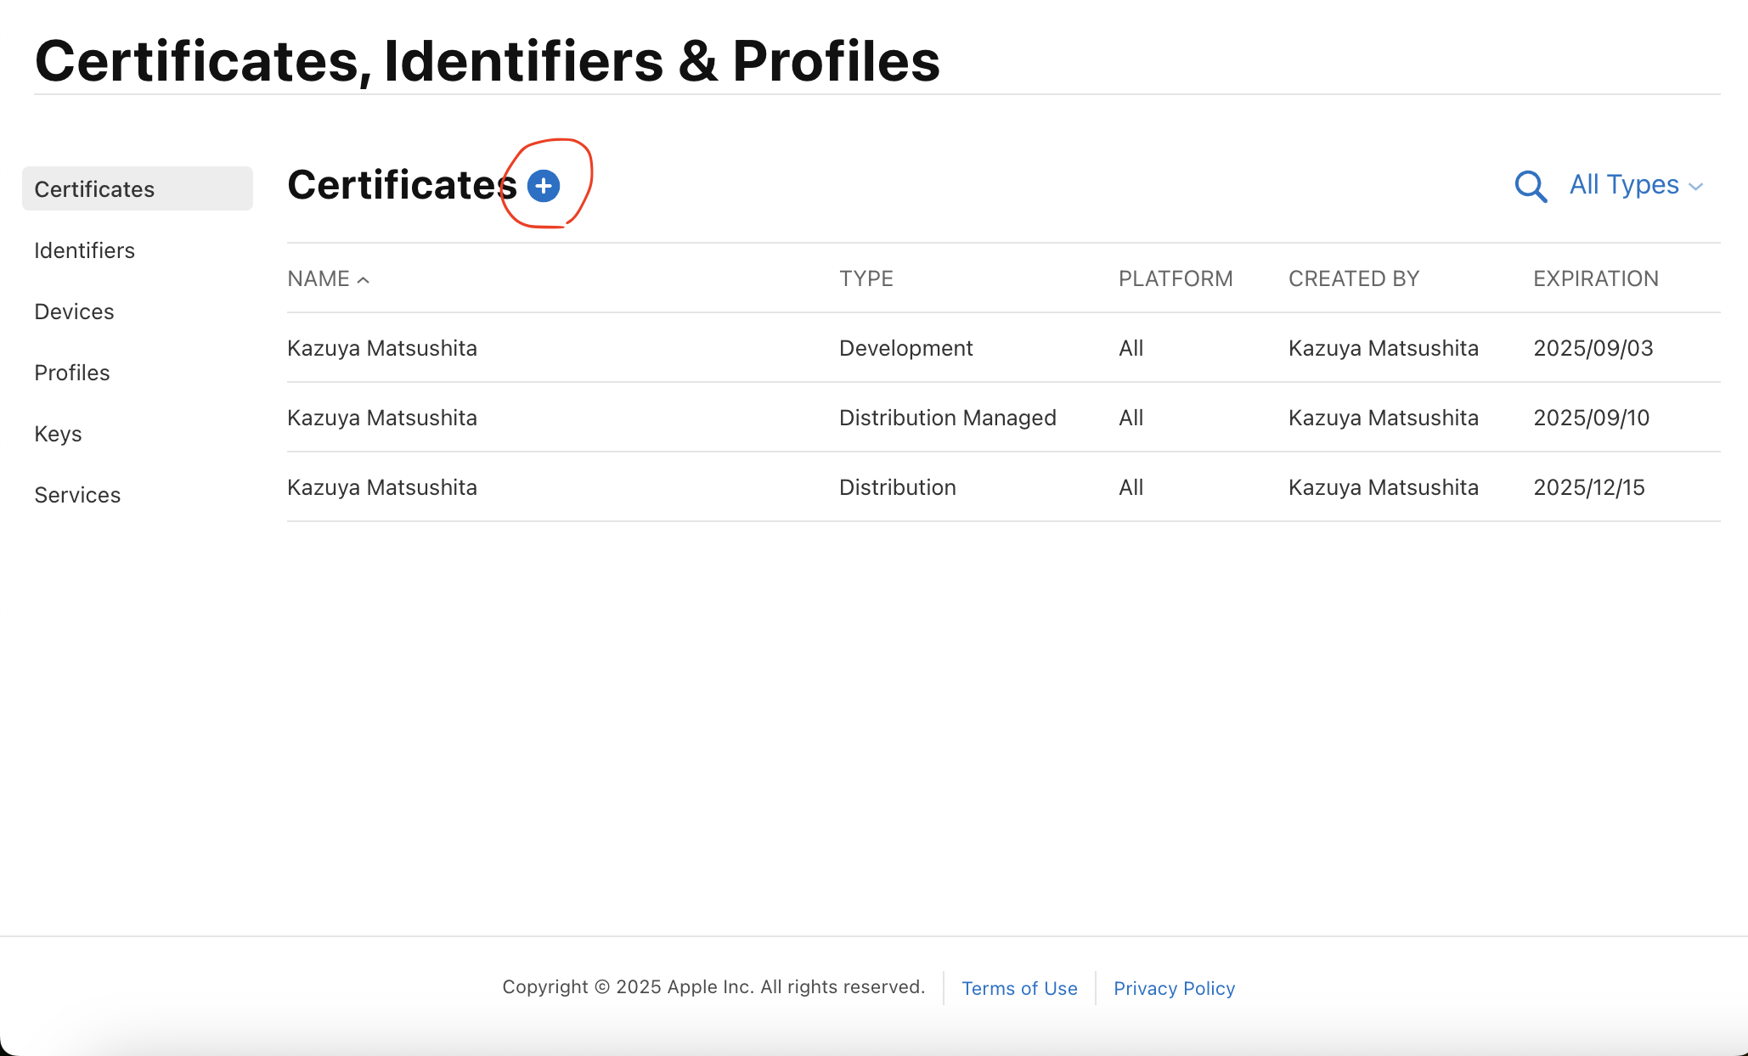Open the Keys section
1748x1056 pixels.
(58, 434)
